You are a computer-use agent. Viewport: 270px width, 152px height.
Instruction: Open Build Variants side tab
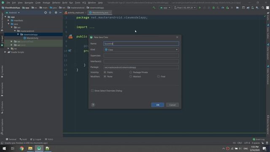pos(2,89)
